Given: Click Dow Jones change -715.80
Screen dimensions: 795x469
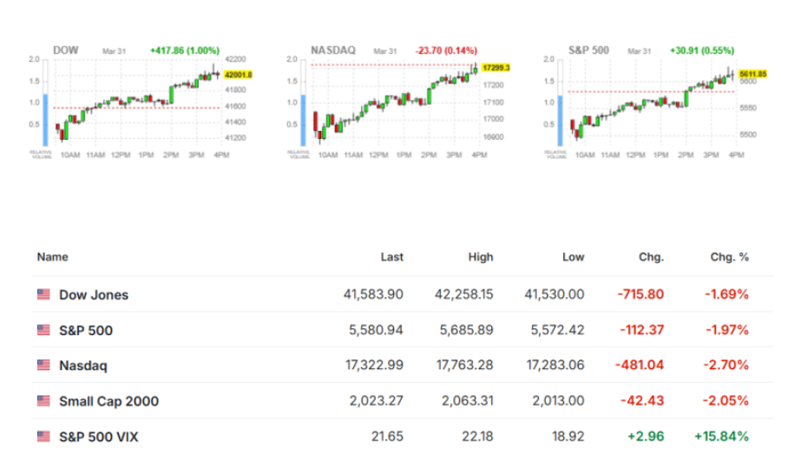Looking at the screenshot, I should tap(641, 294).
